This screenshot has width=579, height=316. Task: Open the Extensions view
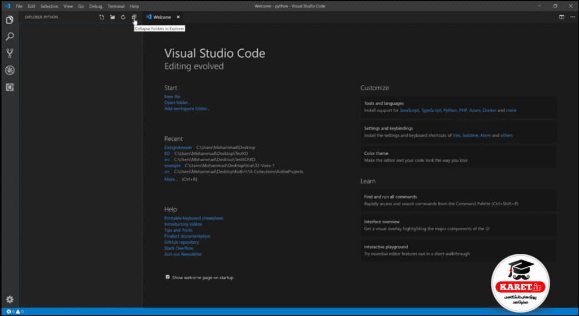click(x=10, y=87)
